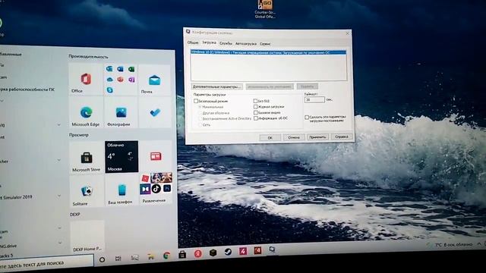486x273 pixels.
Task: Switch to the Загрузка tab
Action: tap(209, 42)
